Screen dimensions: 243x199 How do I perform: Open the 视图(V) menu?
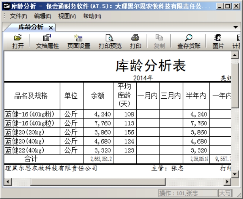tap(67, 16)
